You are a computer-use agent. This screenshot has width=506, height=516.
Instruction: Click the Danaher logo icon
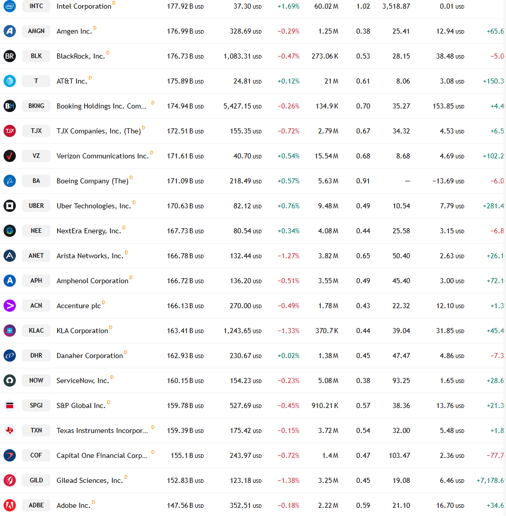coord(10,356)
